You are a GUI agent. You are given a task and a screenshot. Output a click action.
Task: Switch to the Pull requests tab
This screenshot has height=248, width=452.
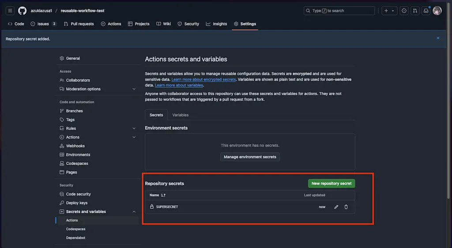(x=79, y=24)
